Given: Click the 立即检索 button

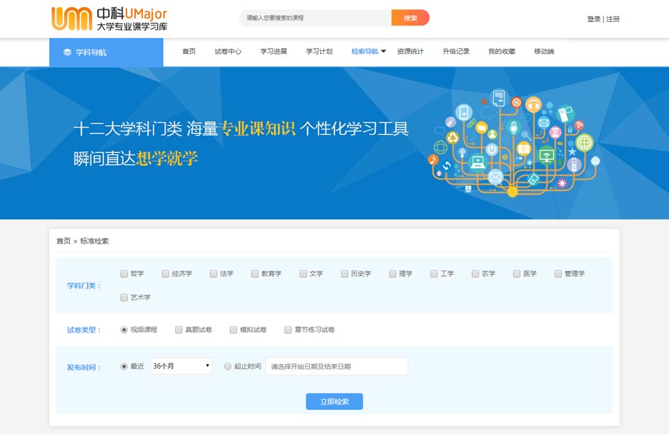Looking at the screenshot, I should coord(334,401).
